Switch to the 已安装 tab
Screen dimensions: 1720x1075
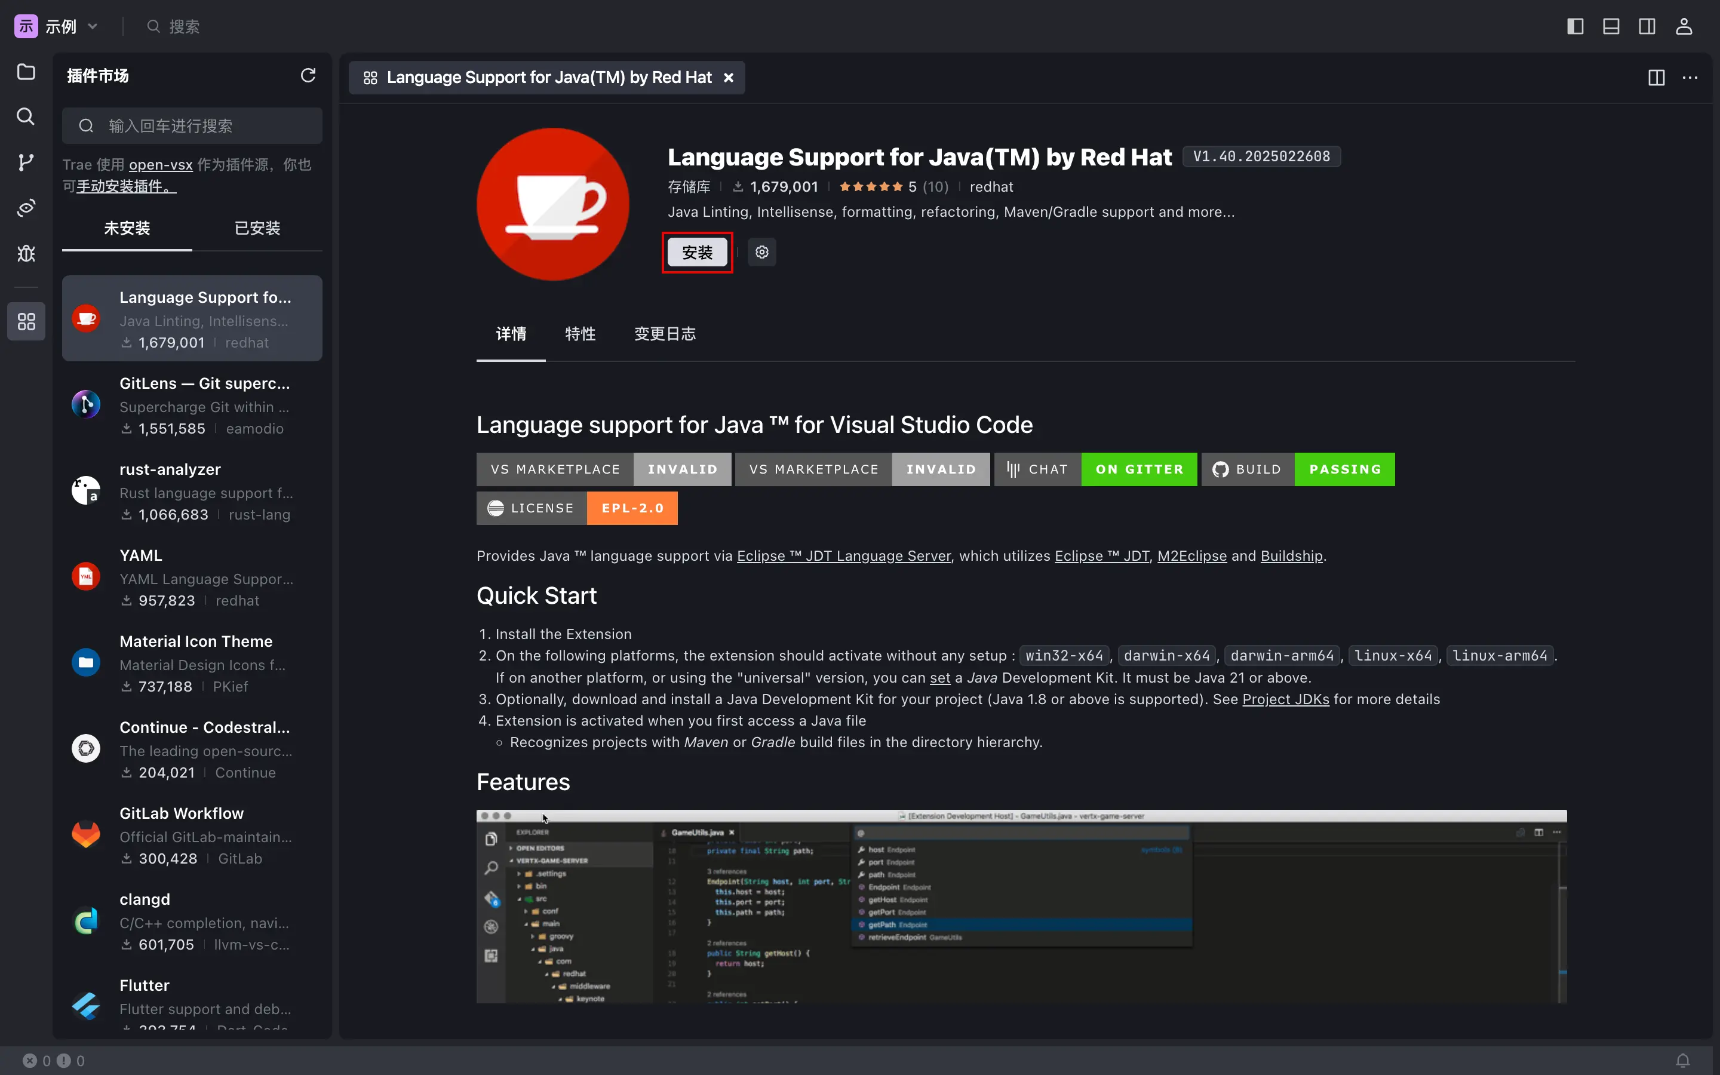257,228
